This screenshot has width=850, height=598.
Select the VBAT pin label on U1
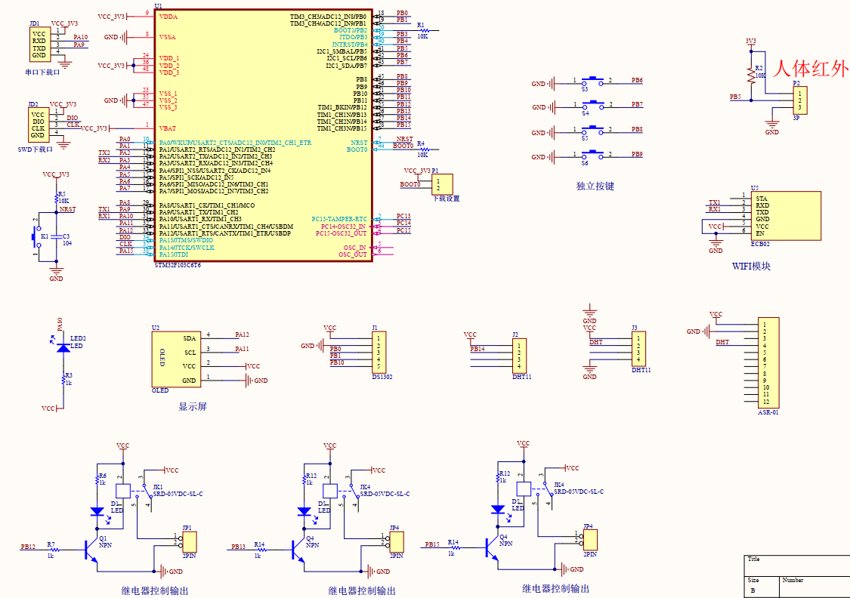168,128
